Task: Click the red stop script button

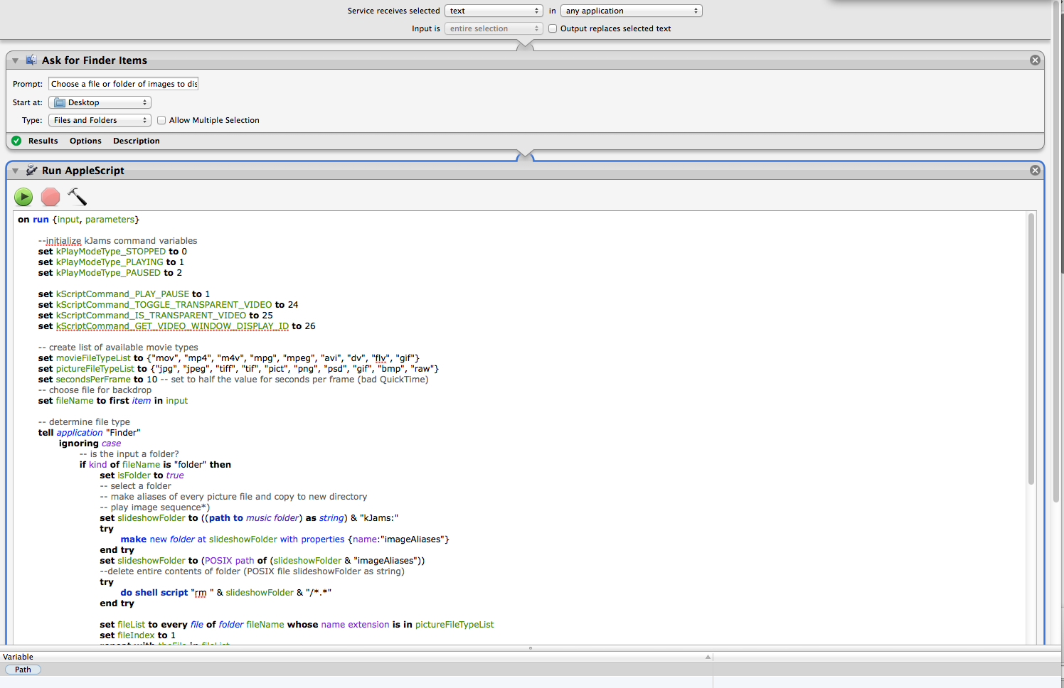Action: [x=50, y=197]
